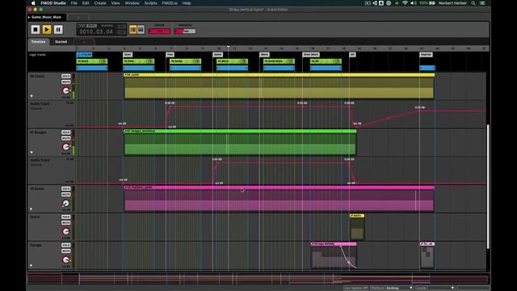Select the pink stinger region with fade curve
The image size is (517, 291).
point(334,255)
